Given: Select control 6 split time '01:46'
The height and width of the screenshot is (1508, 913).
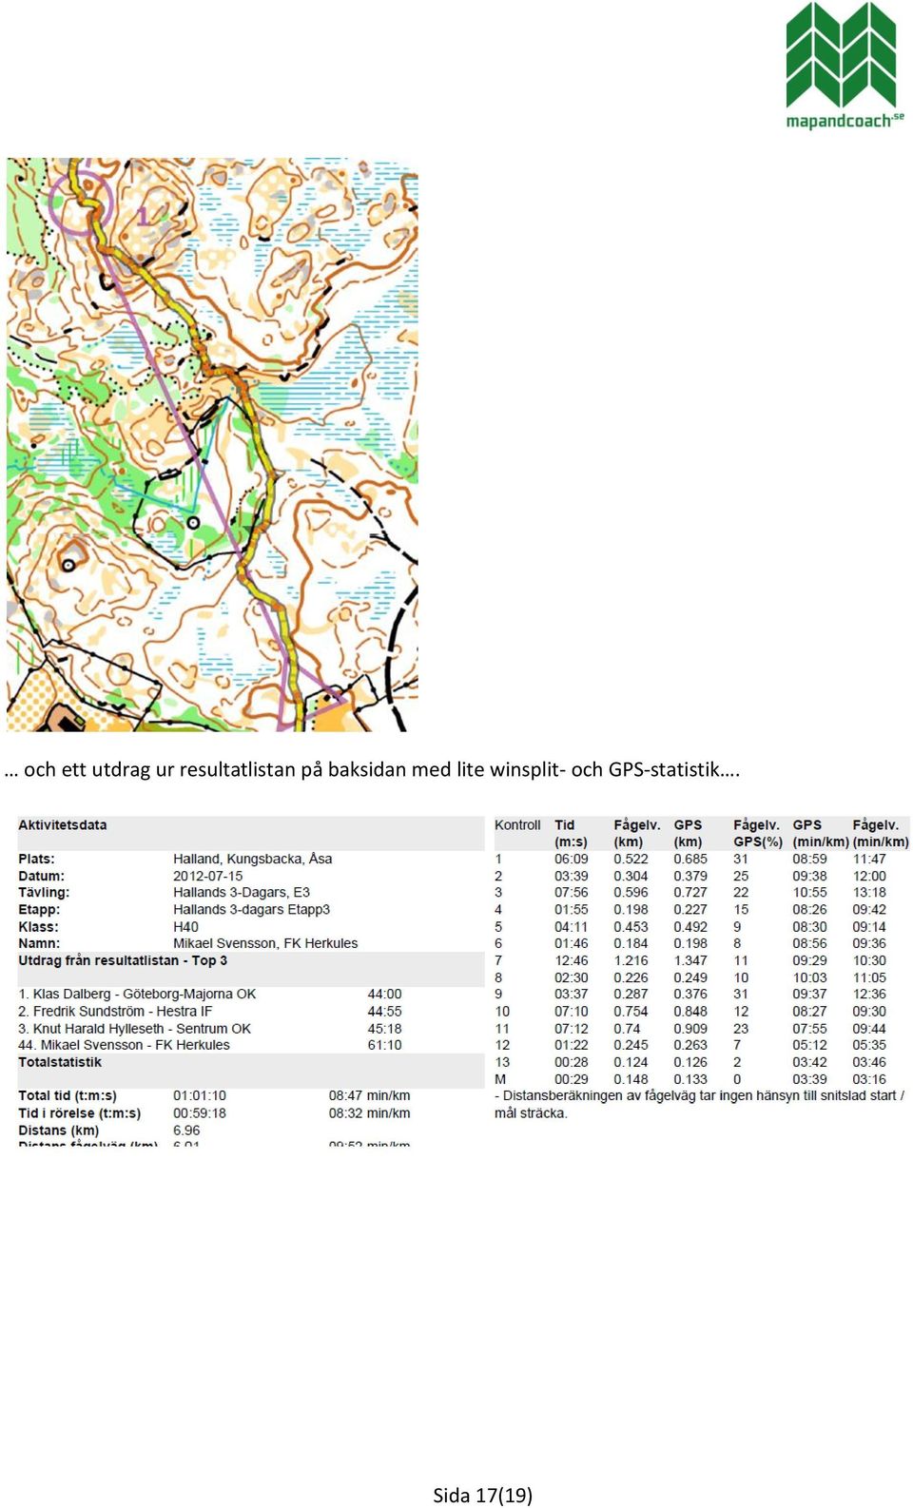Looking at the screenshot, I should [572, 943].
